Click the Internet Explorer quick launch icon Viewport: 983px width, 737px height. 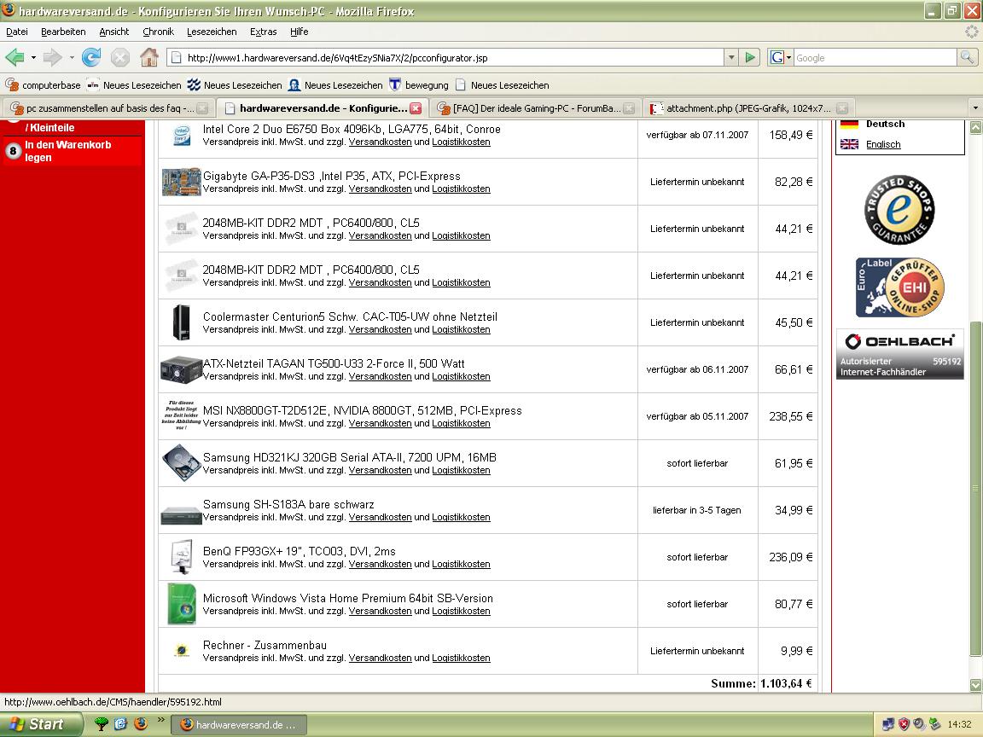[120, 724]
